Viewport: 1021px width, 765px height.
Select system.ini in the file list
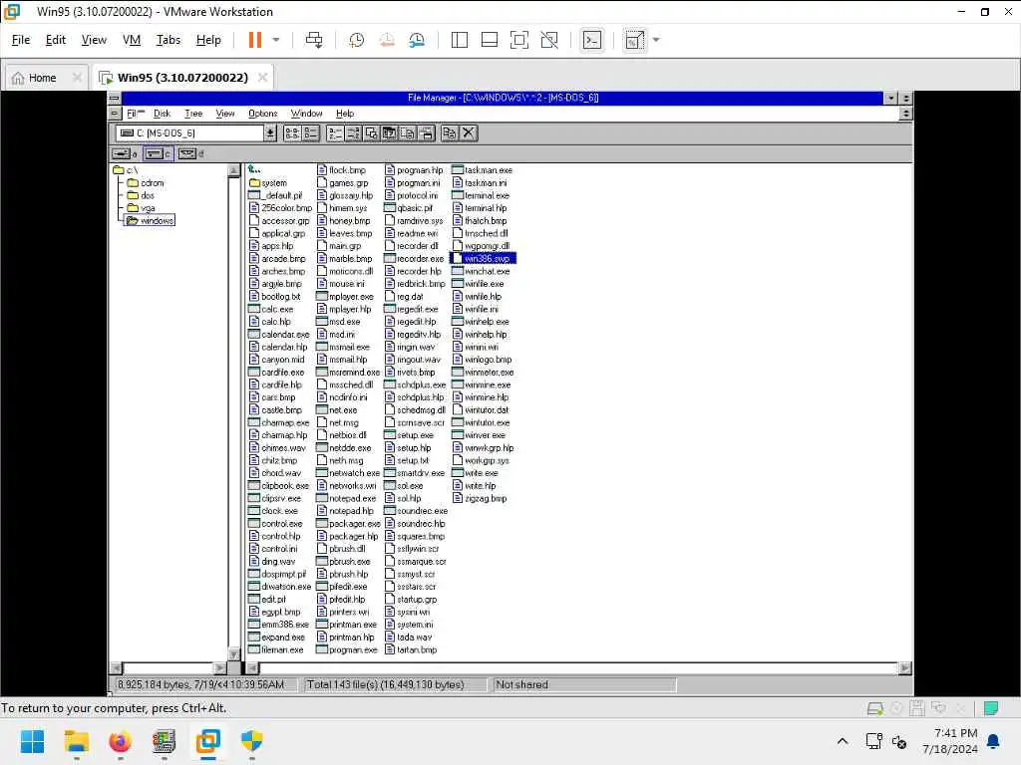pos(409,625)
